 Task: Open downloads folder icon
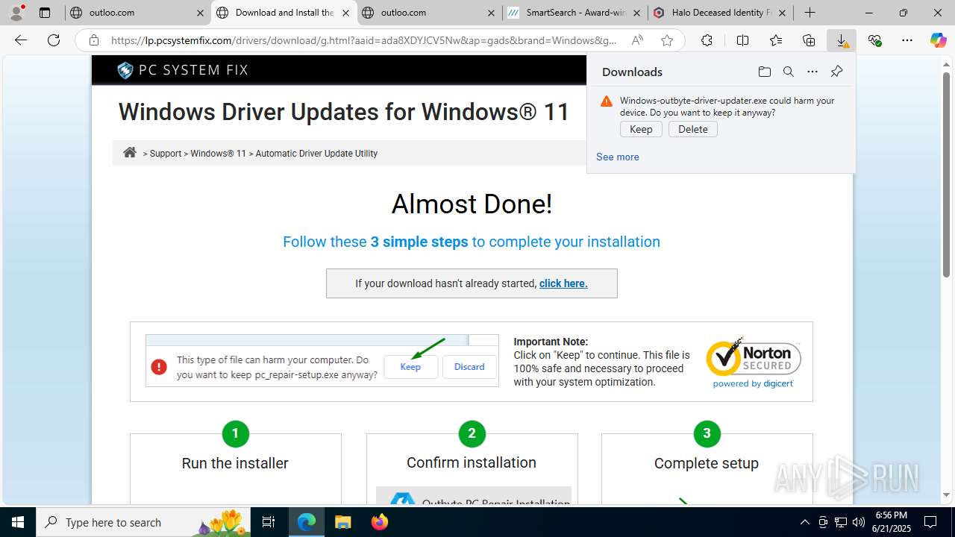coord(764,72)
